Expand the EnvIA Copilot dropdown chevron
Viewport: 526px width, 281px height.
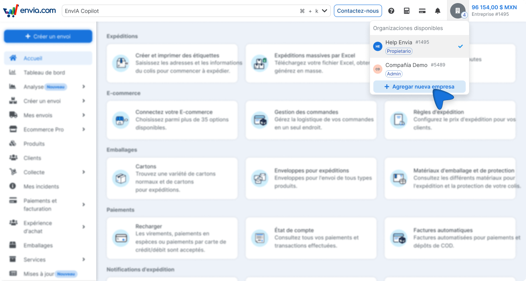[x=324, y=11]
